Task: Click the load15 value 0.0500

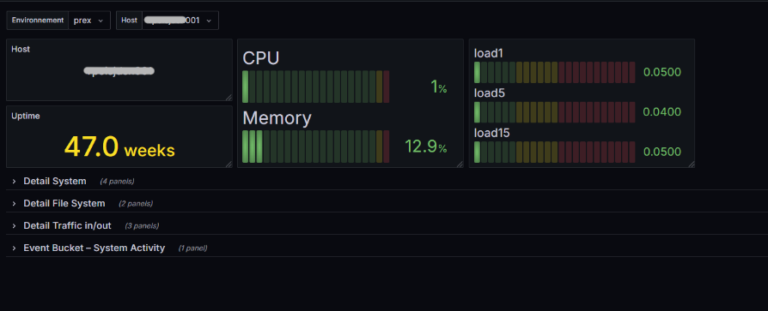Action: pyautogui.click(x=662, y=152)
